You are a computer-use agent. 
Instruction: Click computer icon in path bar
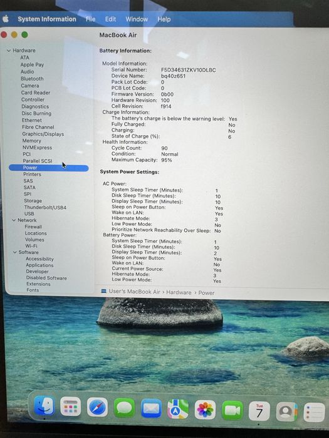[103, 291]
